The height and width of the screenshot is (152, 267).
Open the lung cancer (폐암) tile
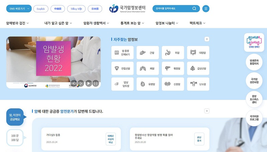tap(148, 68)
